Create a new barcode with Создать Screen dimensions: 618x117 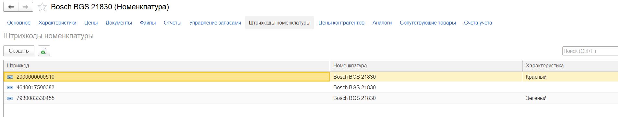19,51
